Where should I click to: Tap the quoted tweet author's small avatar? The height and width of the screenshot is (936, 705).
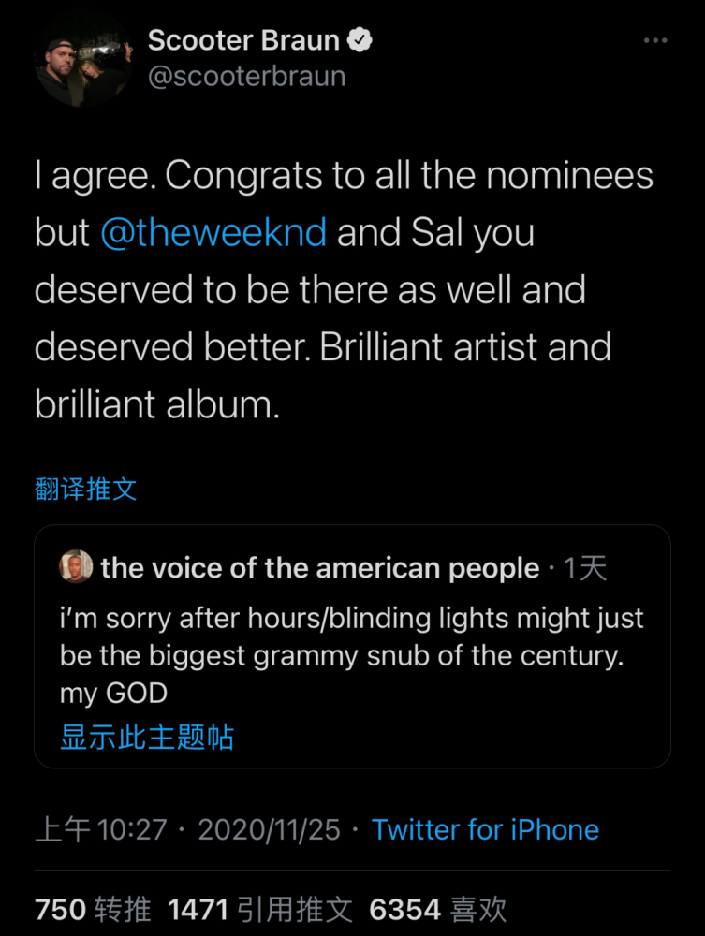coord(76,566)
